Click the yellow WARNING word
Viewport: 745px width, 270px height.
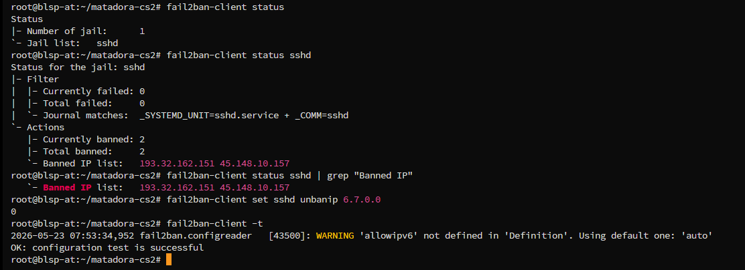[335, 235]
